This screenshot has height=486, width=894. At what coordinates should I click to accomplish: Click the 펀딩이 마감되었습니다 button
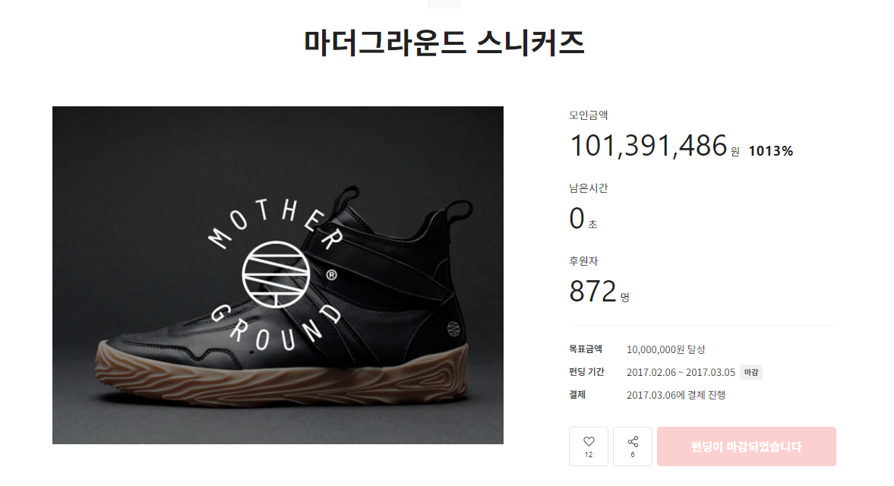point(747,447)
